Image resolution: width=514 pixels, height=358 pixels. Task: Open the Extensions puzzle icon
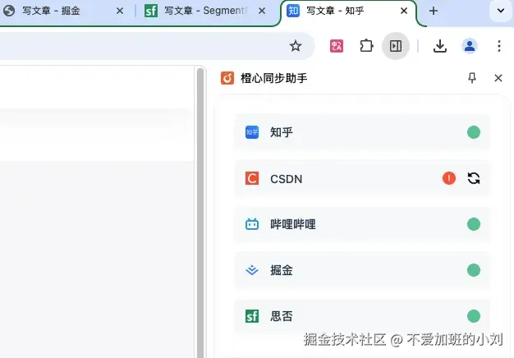tap(366, 46)
